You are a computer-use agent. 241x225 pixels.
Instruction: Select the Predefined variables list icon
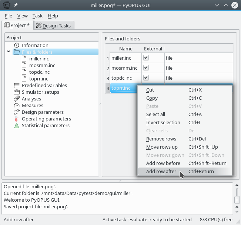click(16, 85)
